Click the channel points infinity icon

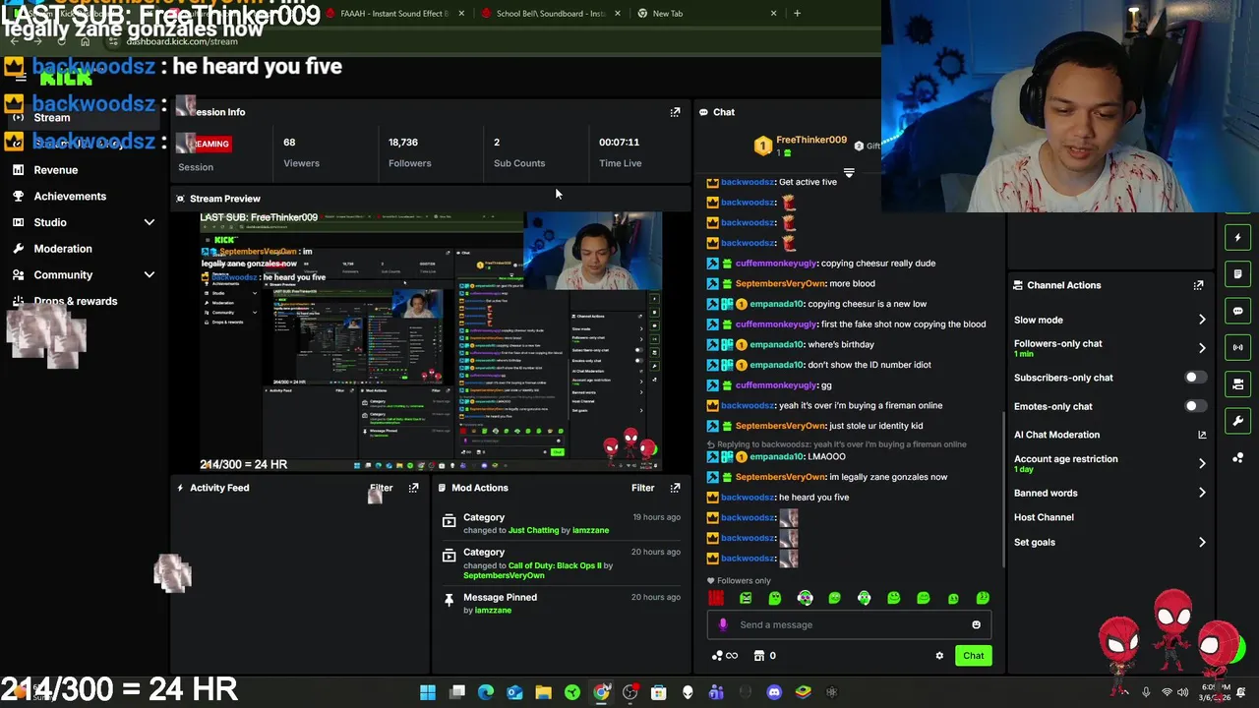coord(725,656)
